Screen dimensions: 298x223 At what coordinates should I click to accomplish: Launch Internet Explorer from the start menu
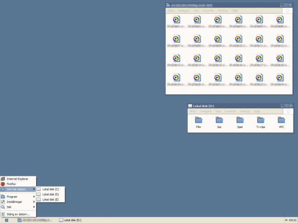coord(17,179)
